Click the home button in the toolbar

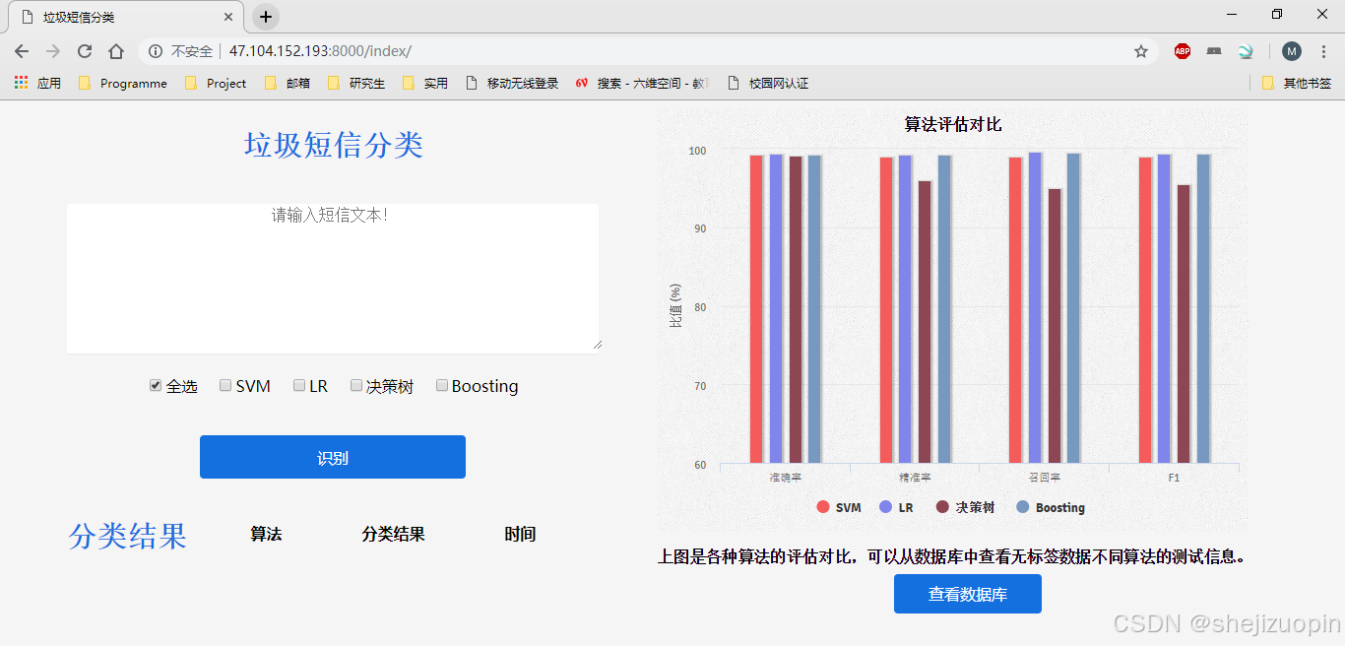tap(116, 50)
